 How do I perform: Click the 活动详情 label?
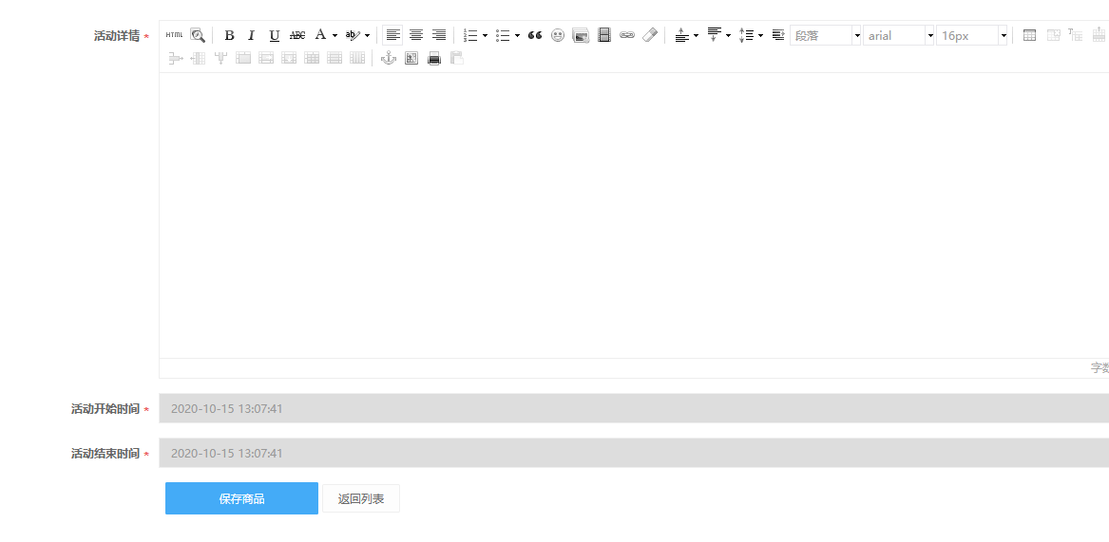(x=117, y=35)
